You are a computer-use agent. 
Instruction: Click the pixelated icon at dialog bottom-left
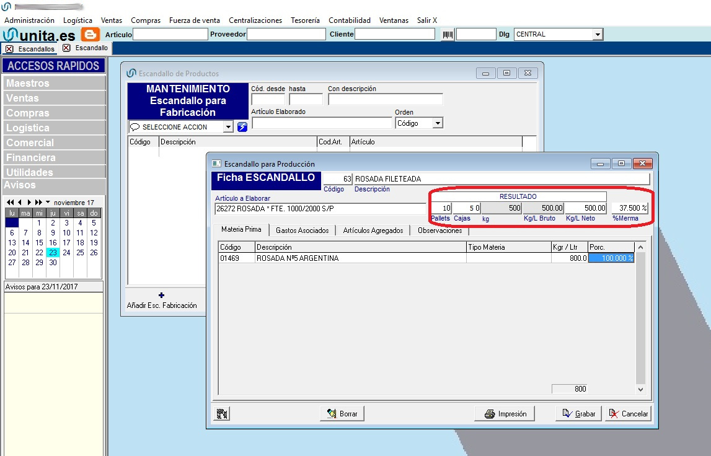coord(222,413)
